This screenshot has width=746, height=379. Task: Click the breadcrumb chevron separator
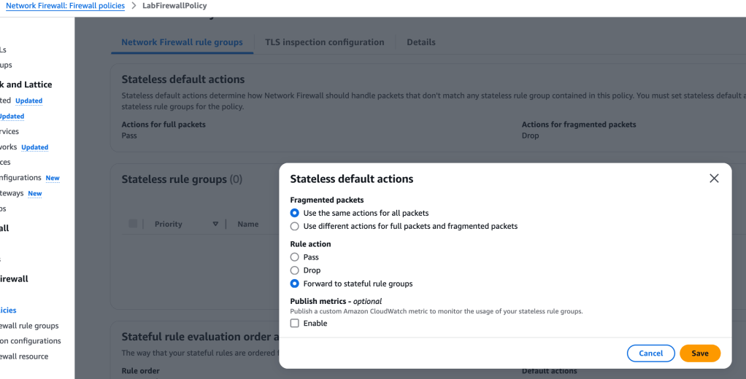134,6
